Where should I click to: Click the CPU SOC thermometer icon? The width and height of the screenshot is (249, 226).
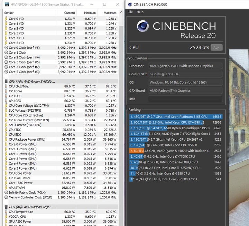click(6, 96)
